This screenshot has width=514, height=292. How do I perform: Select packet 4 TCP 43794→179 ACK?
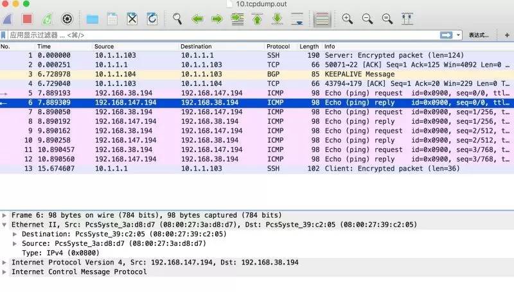(x=257, y=83)
